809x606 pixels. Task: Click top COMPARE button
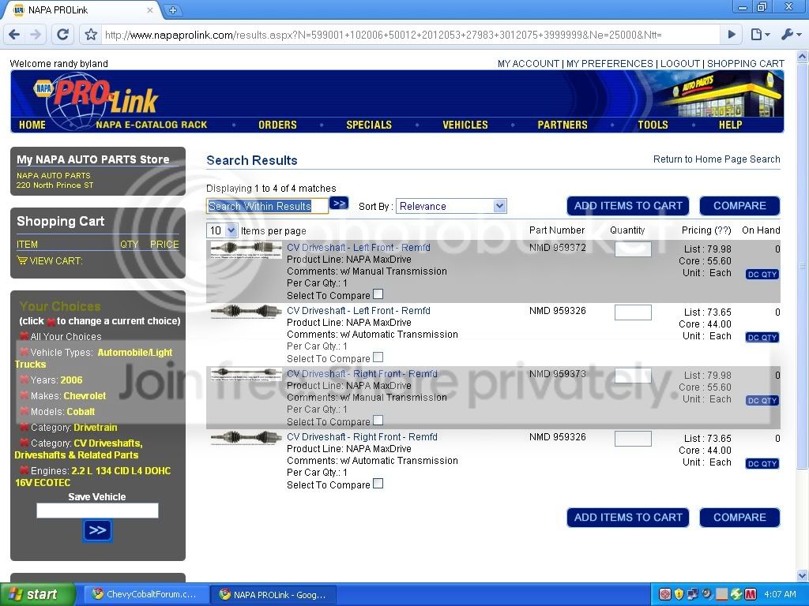(x=739, y=206)
